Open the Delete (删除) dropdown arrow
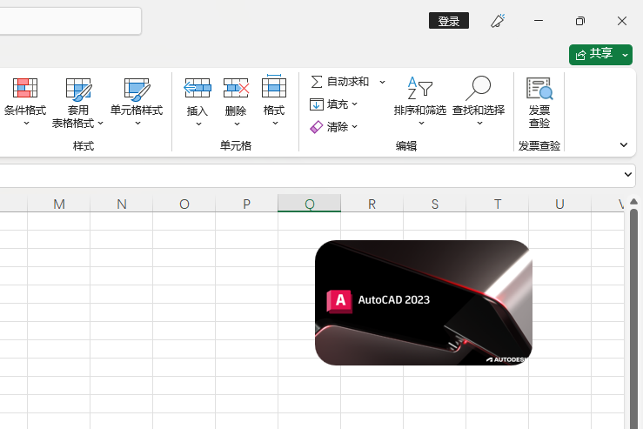 coord(237,124)
